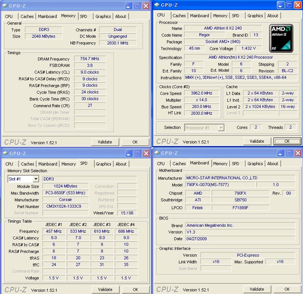
Task: Click the Command Rate value 2T
Action: point(90,106)
